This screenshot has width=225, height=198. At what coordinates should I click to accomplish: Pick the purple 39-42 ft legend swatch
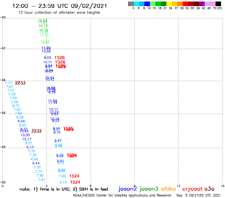coord(202,4)
